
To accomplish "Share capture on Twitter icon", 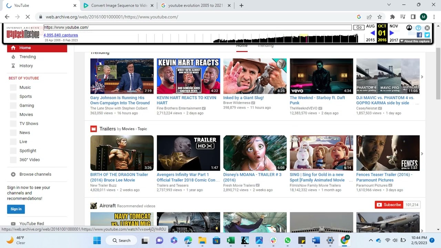I will click(x=427, y=35).
